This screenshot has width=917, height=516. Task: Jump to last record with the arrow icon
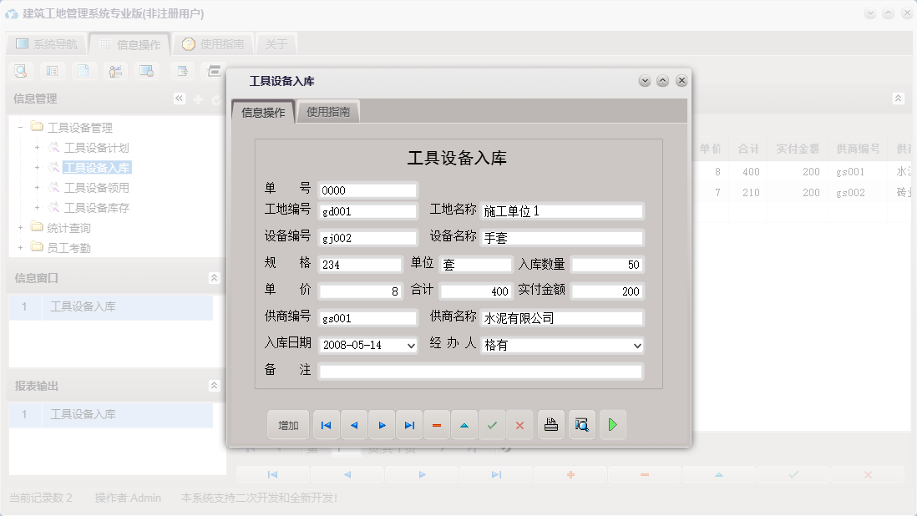409,425
